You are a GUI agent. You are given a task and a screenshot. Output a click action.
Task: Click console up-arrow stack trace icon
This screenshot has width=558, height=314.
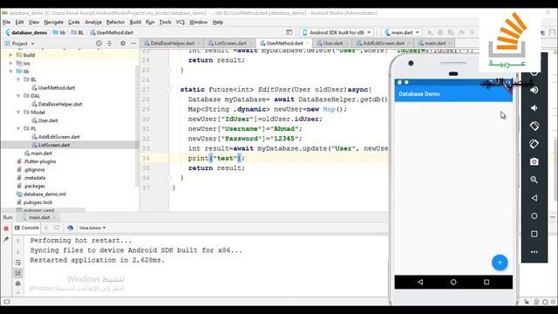click(x=18, y=242)
